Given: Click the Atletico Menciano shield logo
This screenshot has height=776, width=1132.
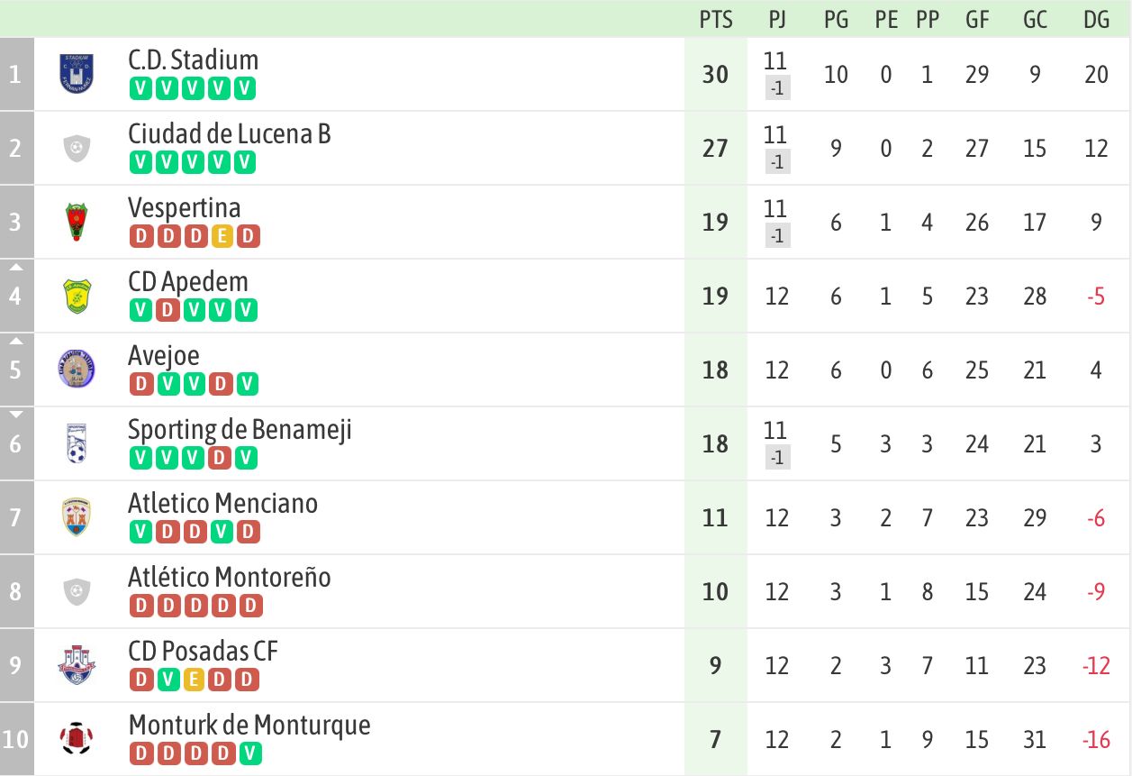Looking at the screenshot, I should click(77, 517).
